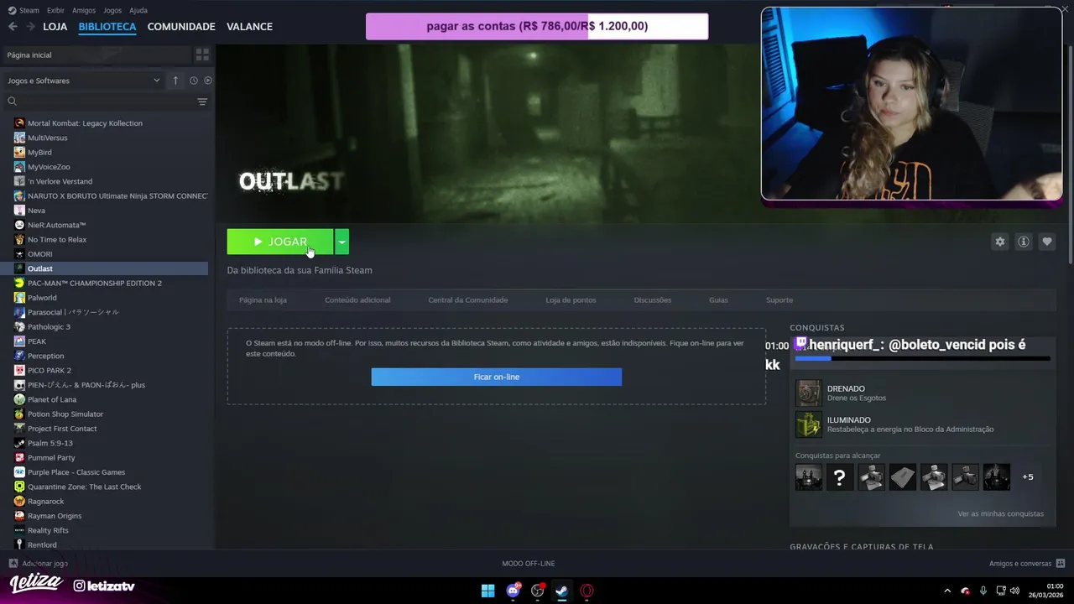Open the collections grid view icon
This screenshot has width=1074, height=604.
point(202,55)
